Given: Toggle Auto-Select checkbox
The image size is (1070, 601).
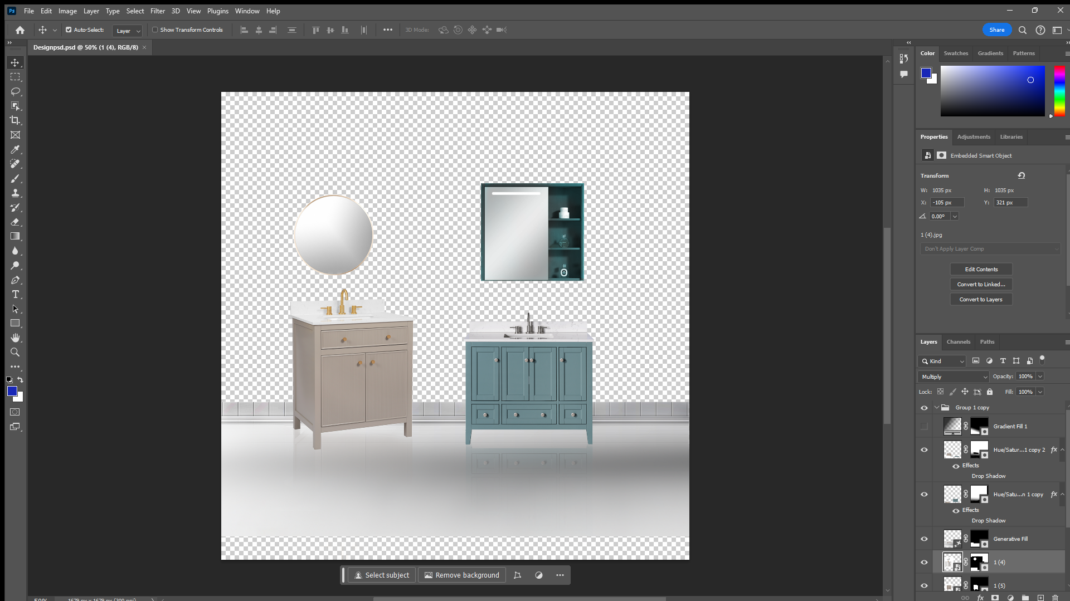Looking at the screenshot, I should click(x=69, y=30).
